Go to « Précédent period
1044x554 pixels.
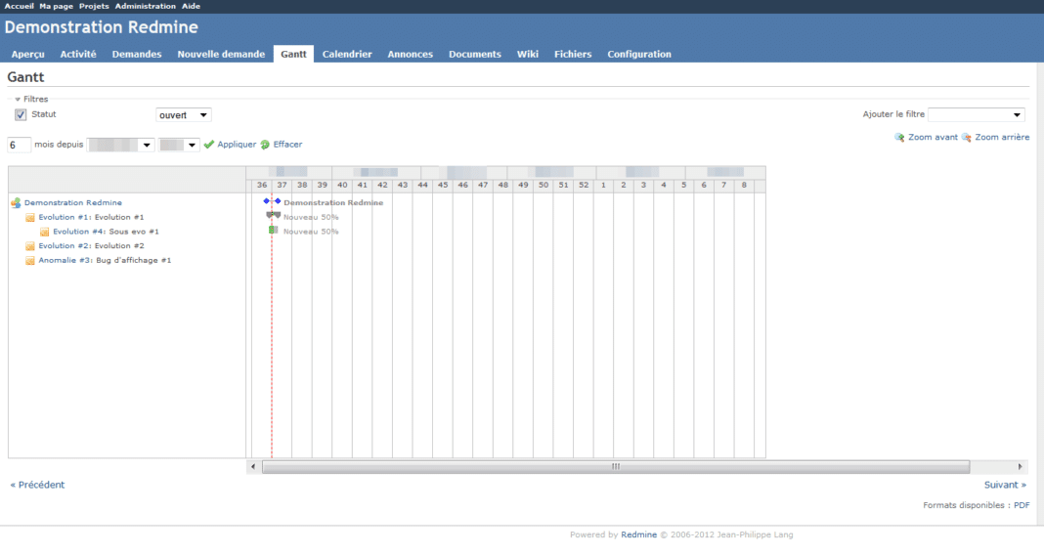point(37,485)
